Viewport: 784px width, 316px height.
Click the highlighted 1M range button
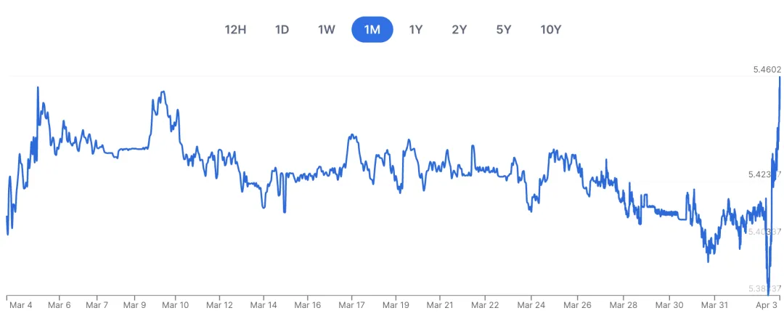[372, 30]
